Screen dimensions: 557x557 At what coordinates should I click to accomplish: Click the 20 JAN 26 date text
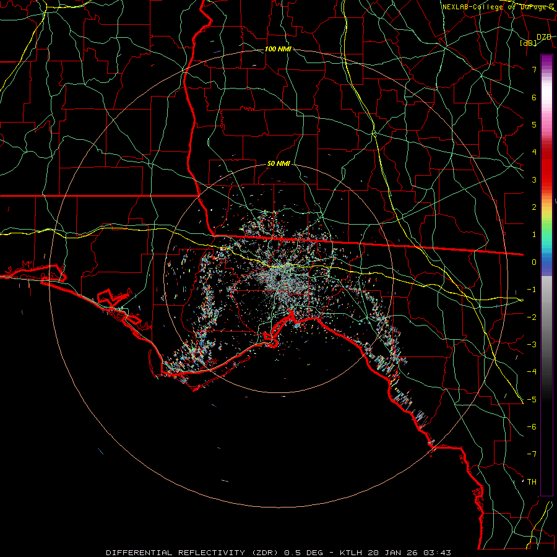393,553
